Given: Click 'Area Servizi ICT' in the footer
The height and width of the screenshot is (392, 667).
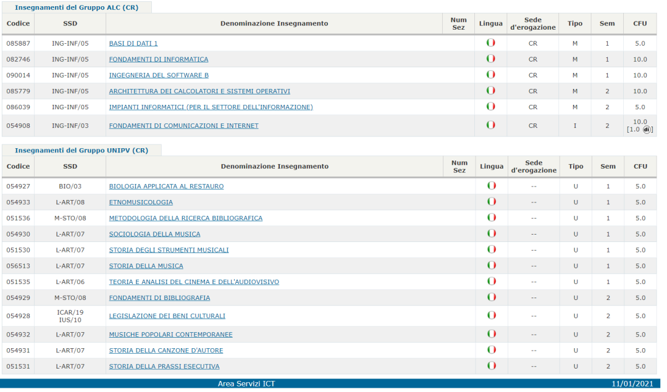Looking at the screenshot, I should (x=246, y=383).
